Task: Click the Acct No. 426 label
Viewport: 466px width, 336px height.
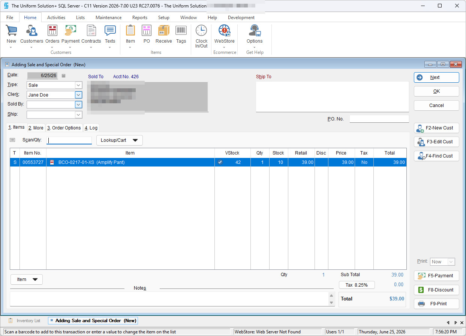Action: coord(126,77)
